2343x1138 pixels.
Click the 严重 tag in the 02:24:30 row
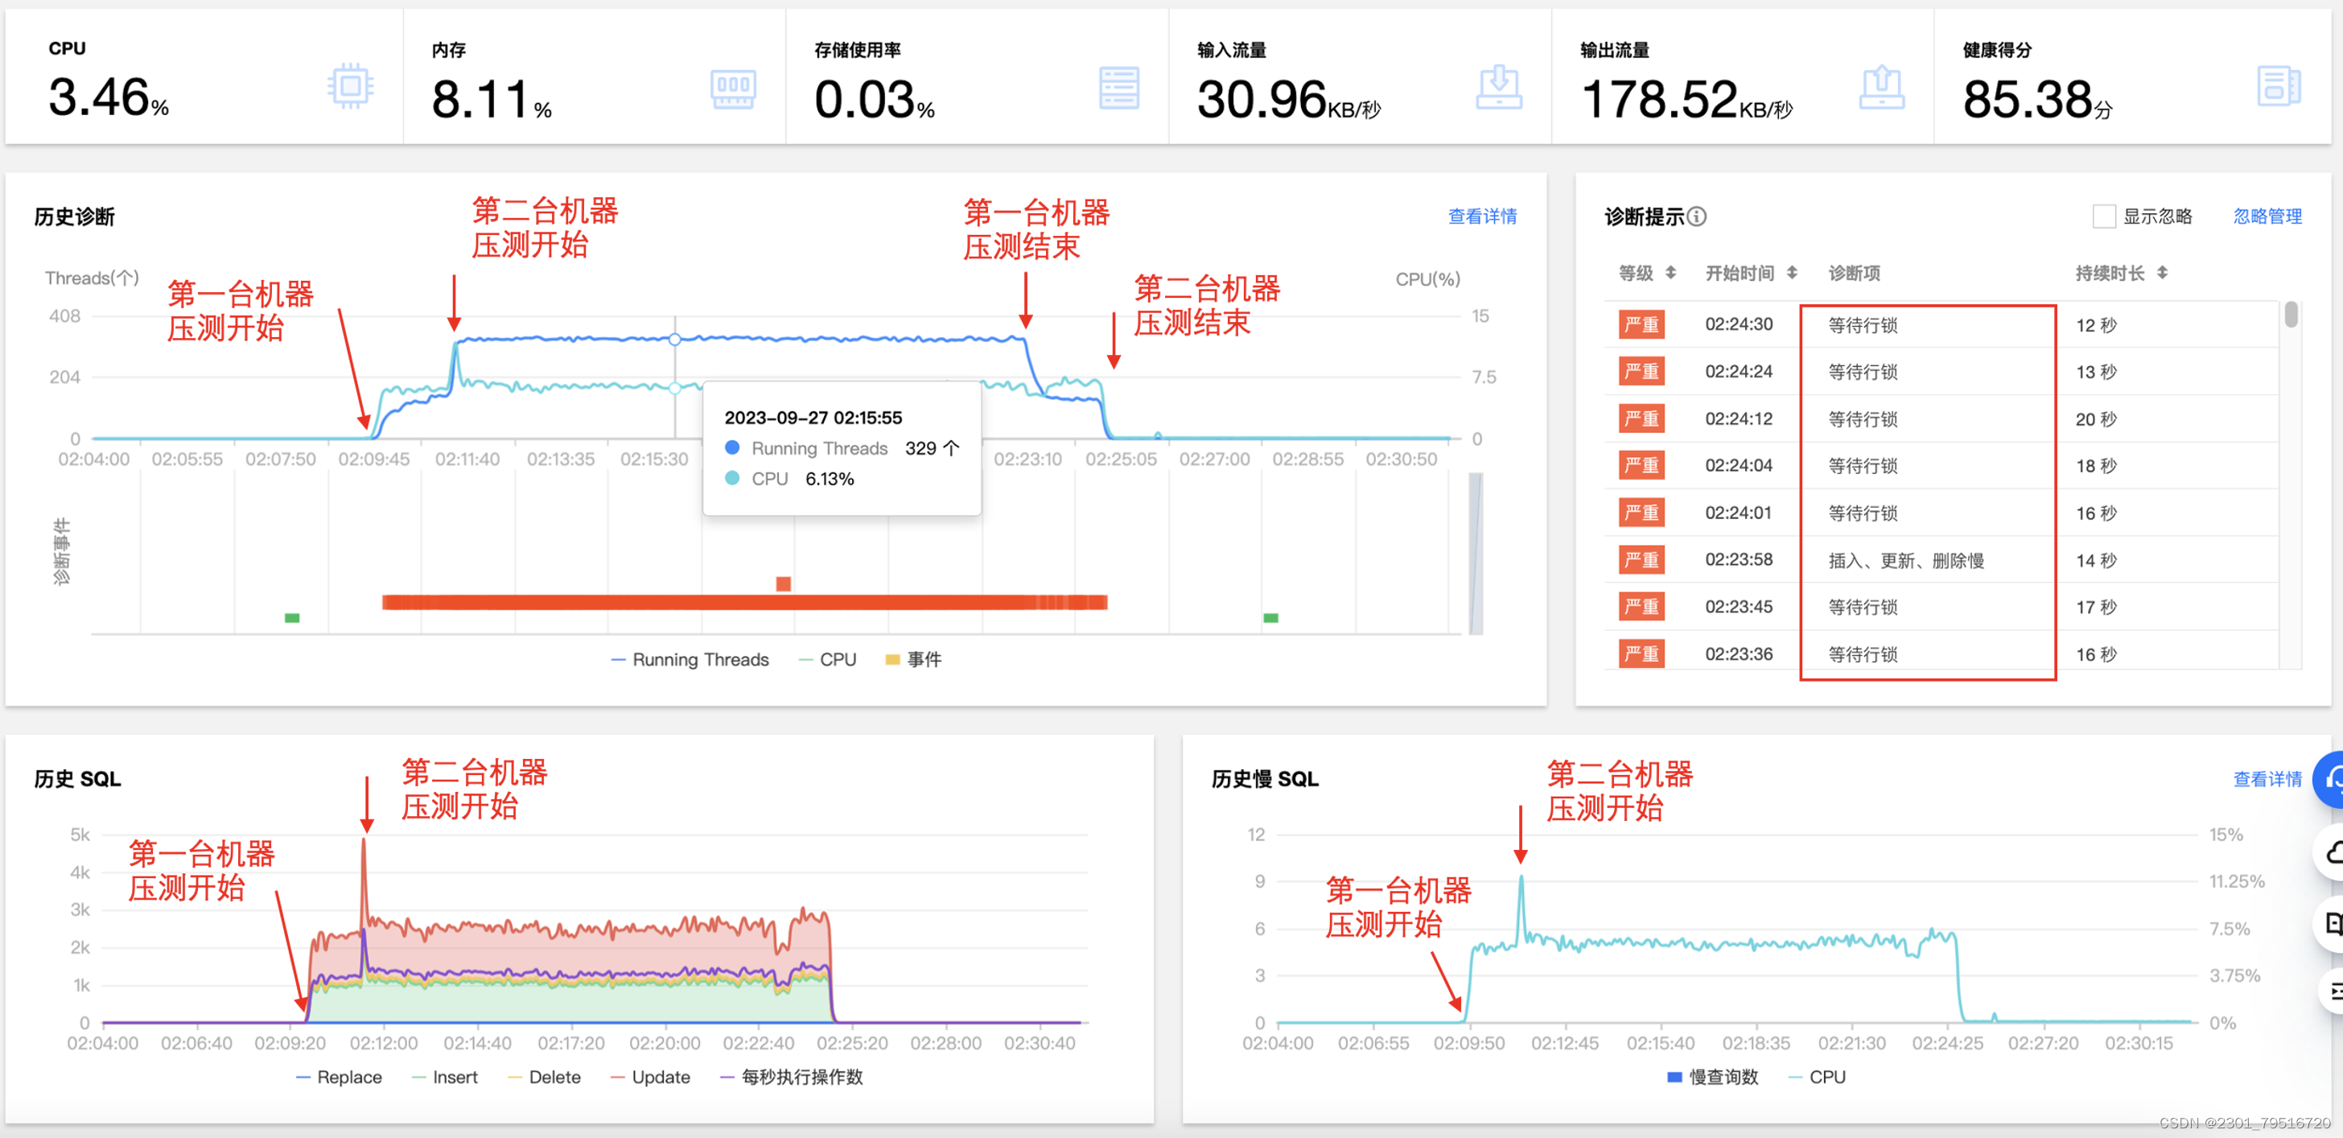point(1641,325)
